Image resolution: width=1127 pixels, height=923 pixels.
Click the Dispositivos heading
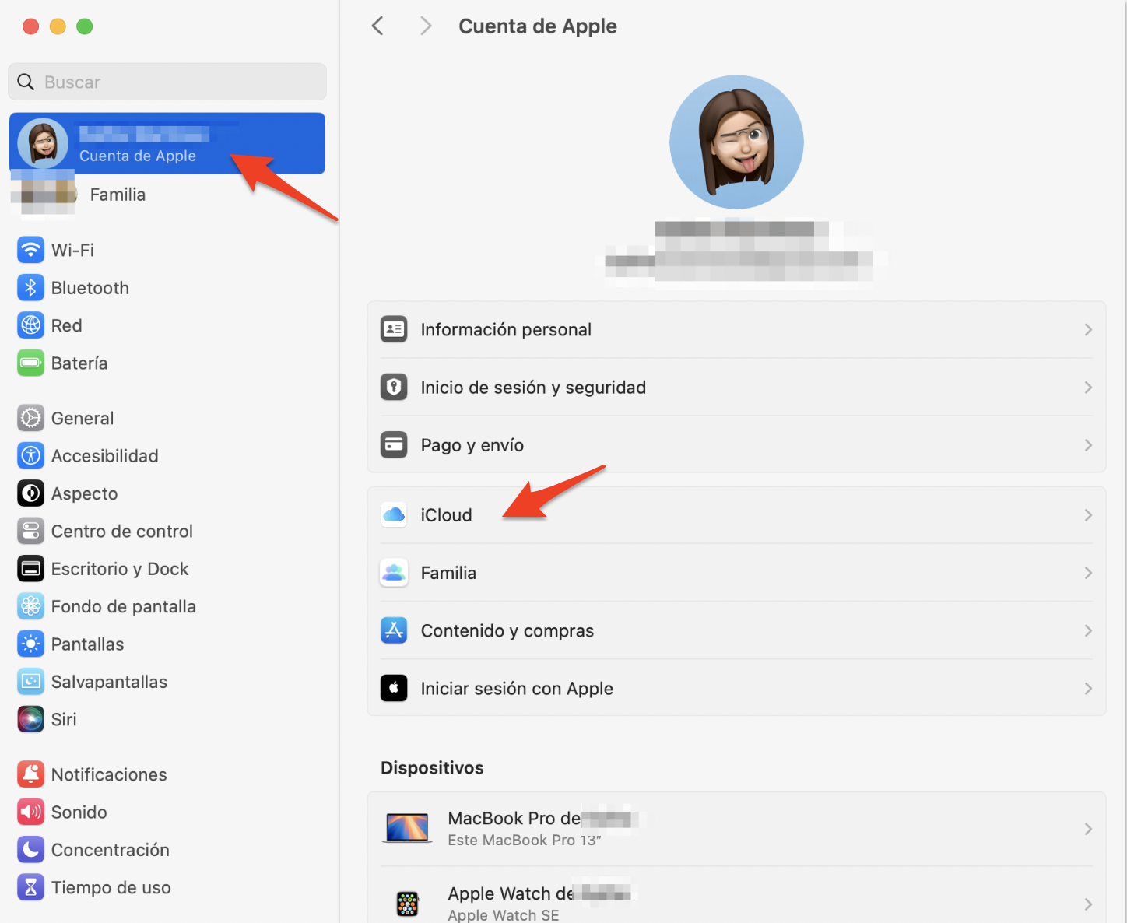pos(432,767)
